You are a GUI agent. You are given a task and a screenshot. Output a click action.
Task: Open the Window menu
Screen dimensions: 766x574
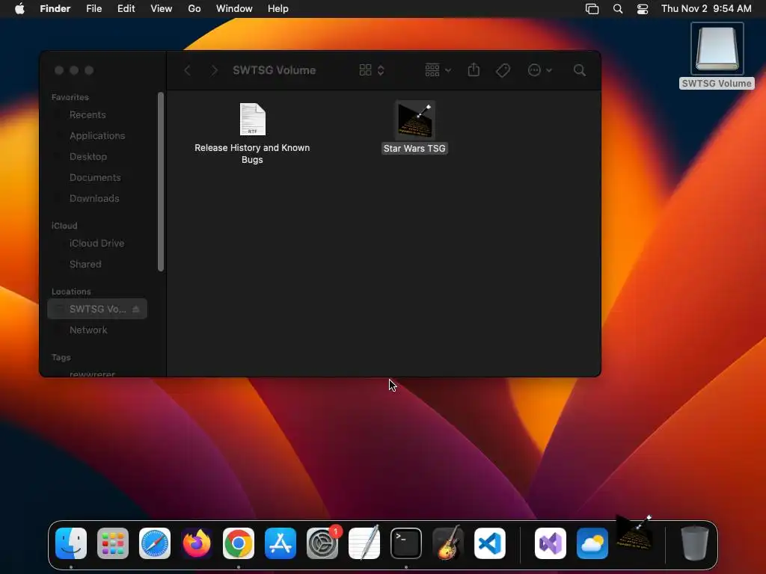point(234,9)
